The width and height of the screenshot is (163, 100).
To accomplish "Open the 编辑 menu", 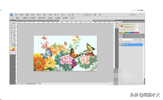I will point(22,15).
